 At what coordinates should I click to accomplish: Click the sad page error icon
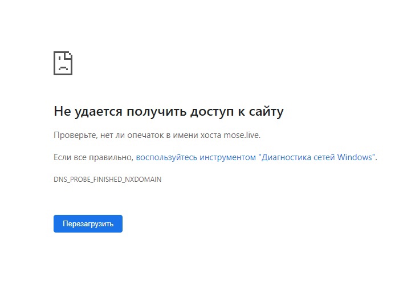tap(63, 63)
